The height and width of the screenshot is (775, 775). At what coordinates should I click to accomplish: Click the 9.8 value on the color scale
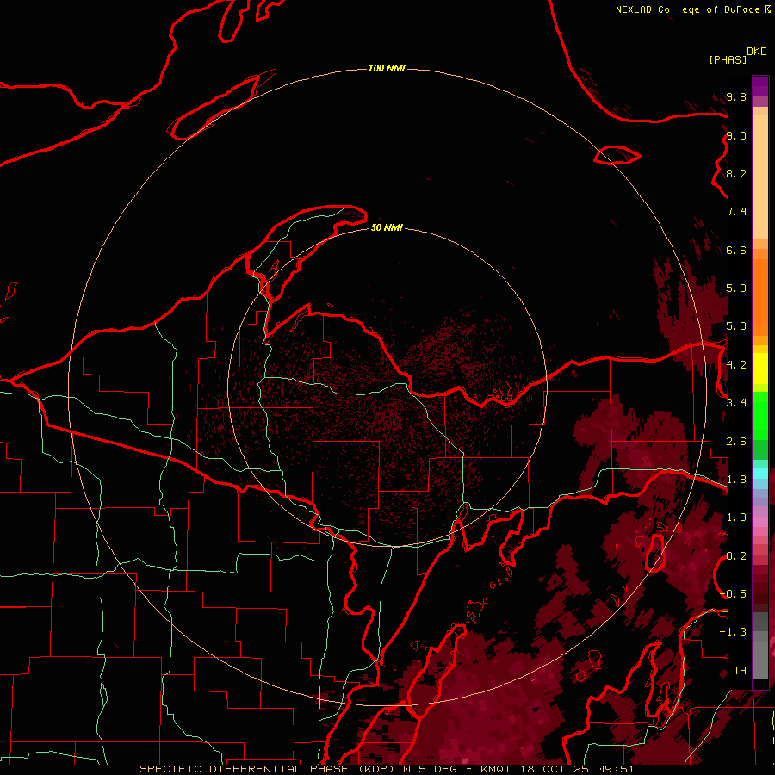[736, 96]
